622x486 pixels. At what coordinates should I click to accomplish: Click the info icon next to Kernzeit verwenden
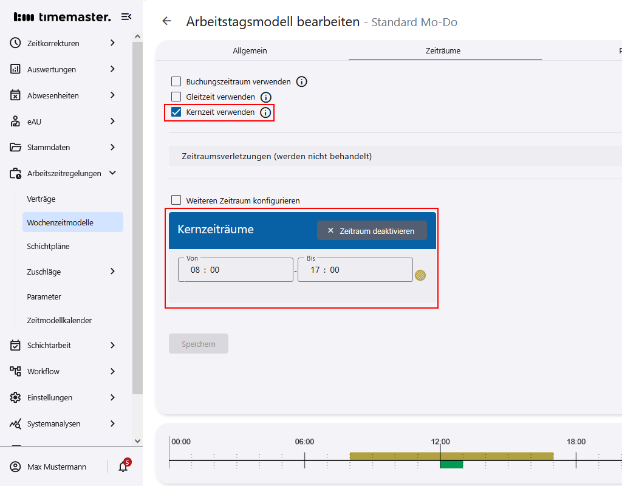[265, 112]
